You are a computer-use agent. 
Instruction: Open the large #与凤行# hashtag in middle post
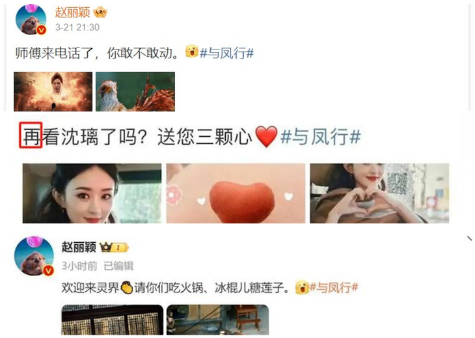321,137
